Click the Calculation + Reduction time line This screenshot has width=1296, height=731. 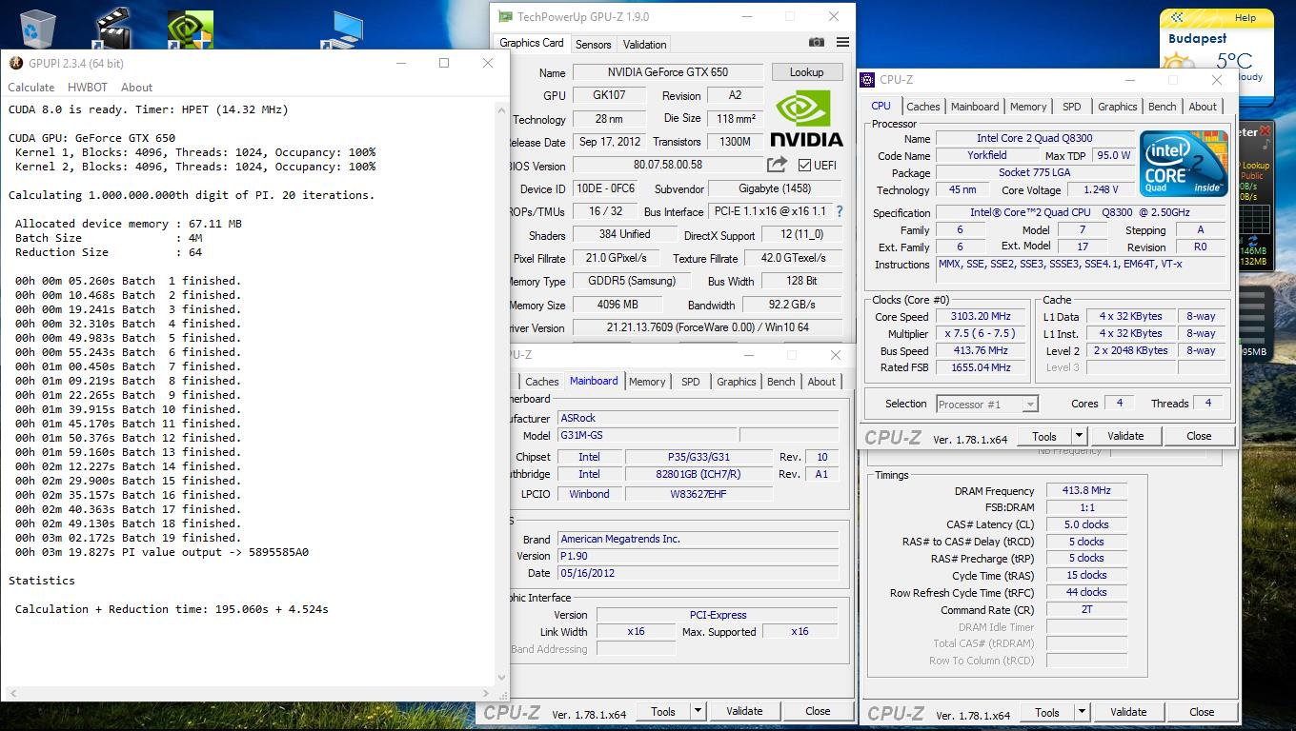tap(172, 609)
